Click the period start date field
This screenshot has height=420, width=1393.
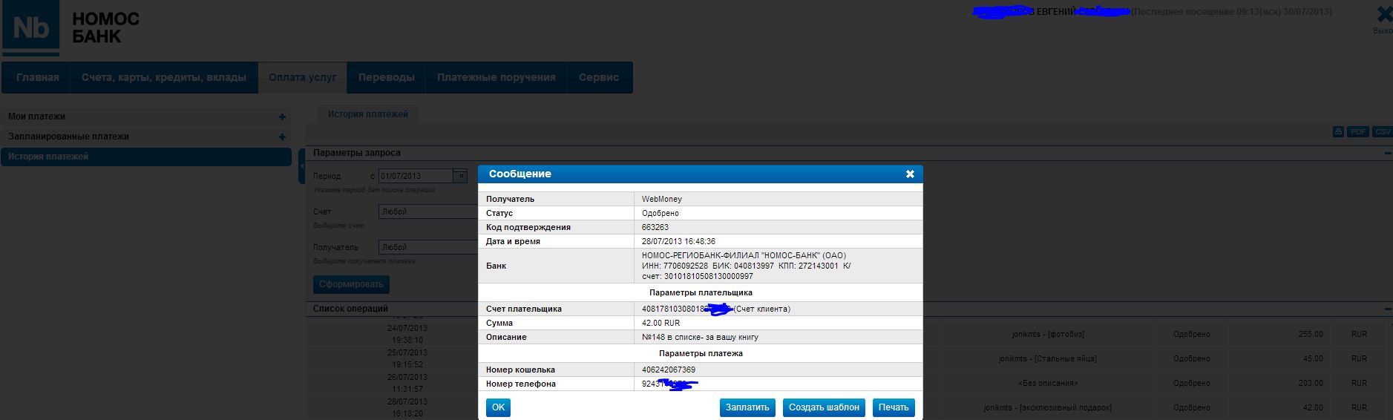coord(415,176)
